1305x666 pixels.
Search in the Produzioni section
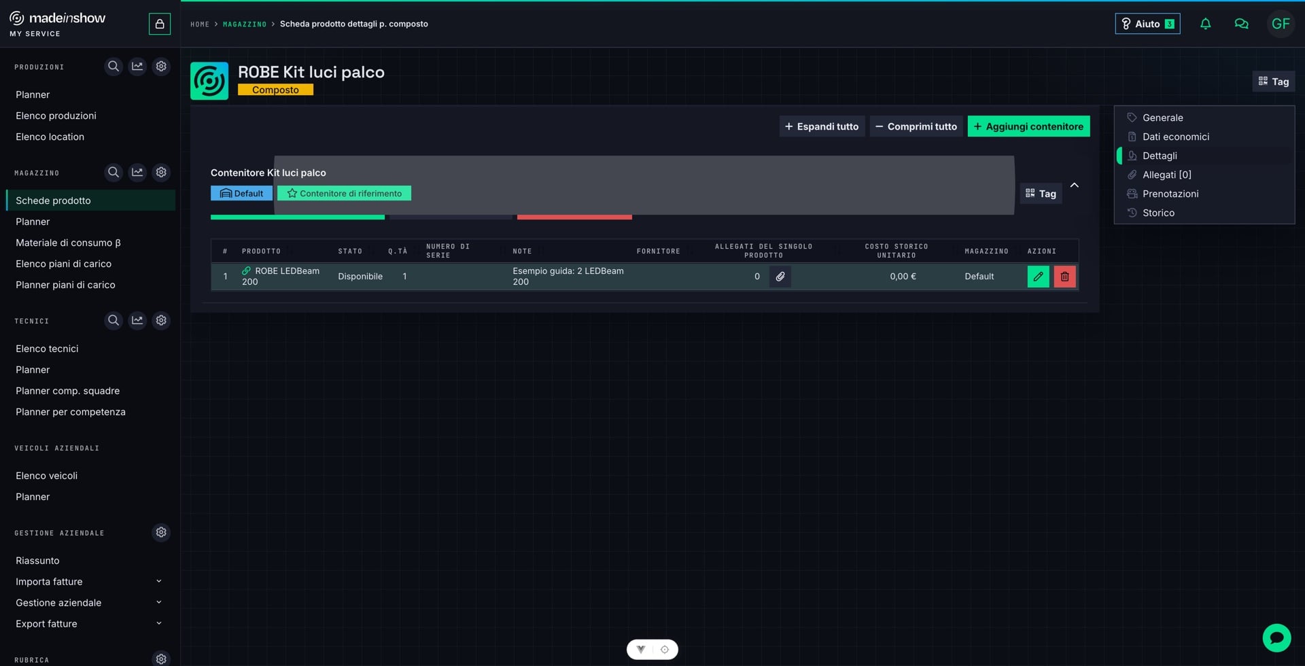point(114,67)
